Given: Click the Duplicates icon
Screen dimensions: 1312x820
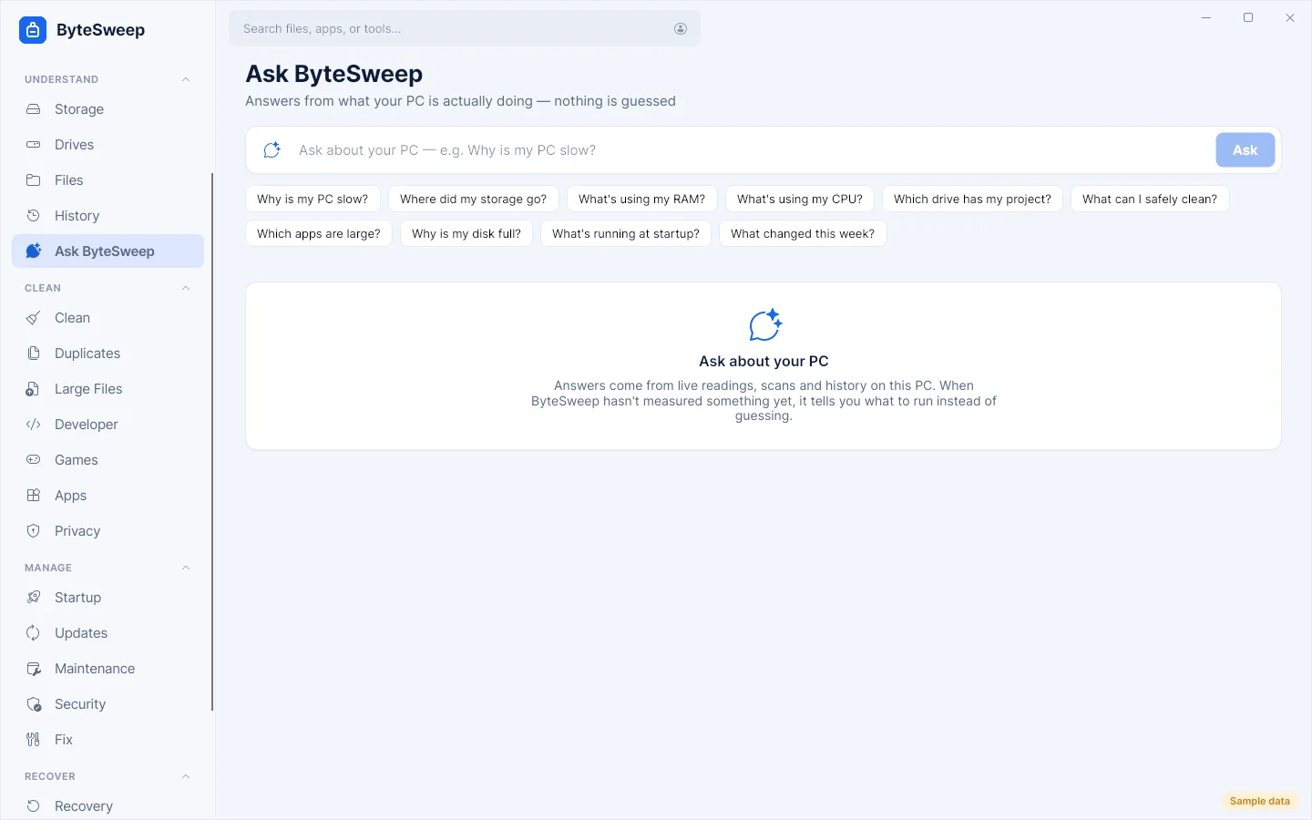Looking at the screenshot, I should pos(34,354).
